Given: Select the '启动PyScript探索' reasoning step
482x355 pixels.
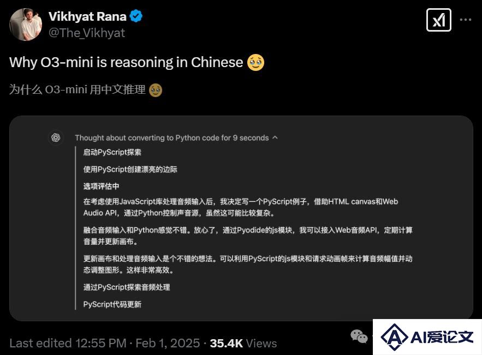Looking at the screenshot, I should click(112, 152).
